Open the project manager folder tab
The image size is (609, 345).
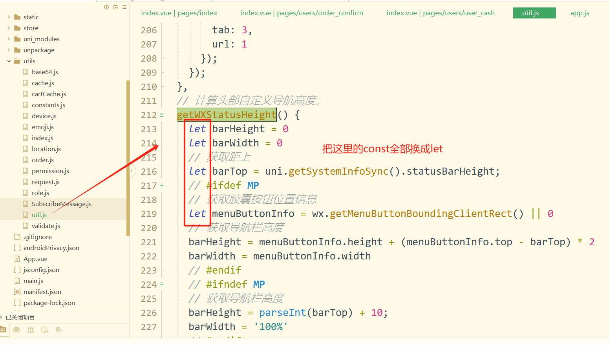pyautogui.click(x=3, y=330)
